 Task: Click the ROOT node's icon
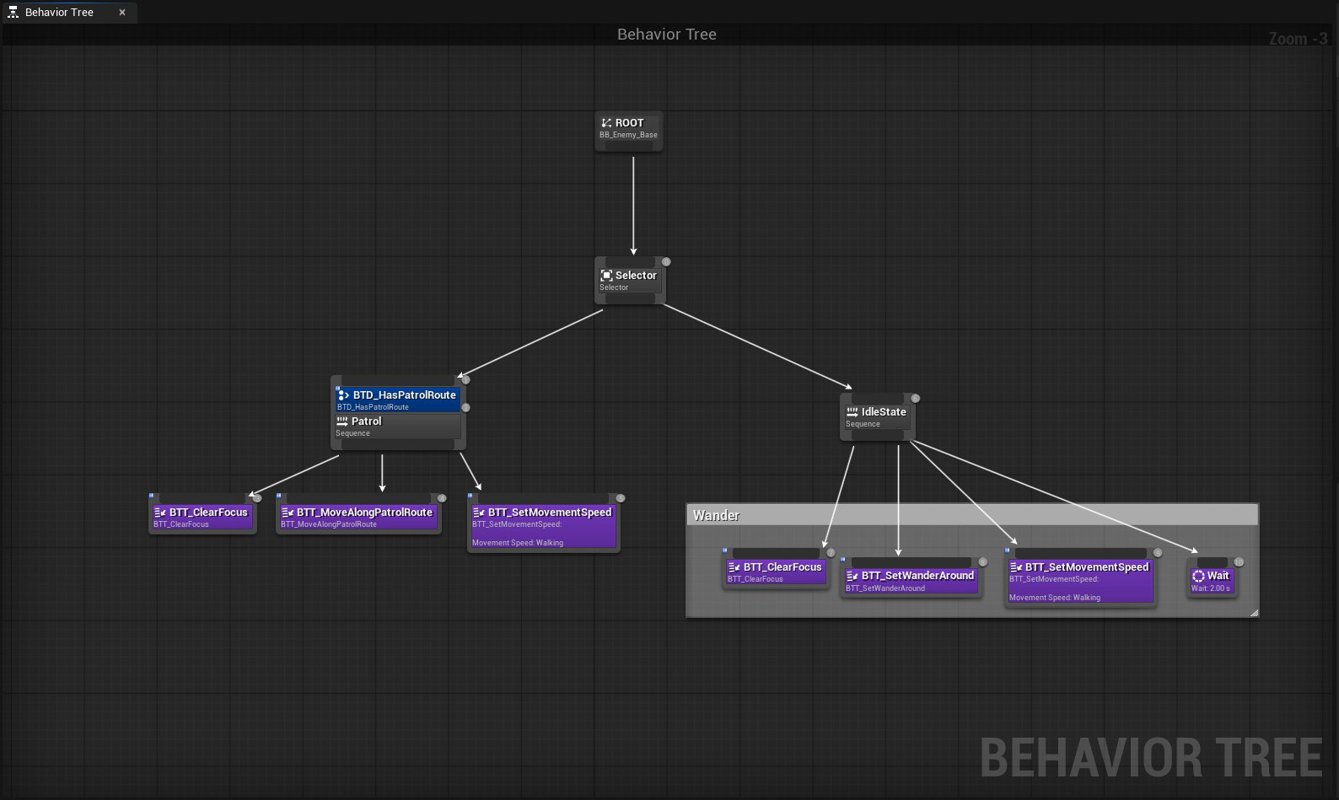(606, 123)
